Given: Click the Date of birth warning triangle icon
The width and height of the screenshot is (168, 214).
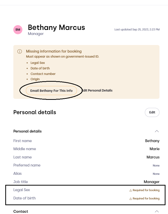Looking at the screenshot, I should (x=131, y=199).
